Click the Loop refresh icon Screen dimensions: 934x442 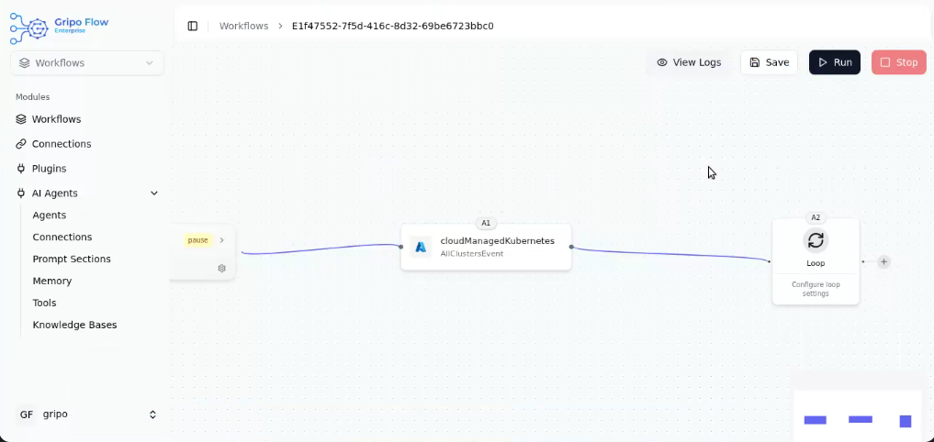click(816, 240)
